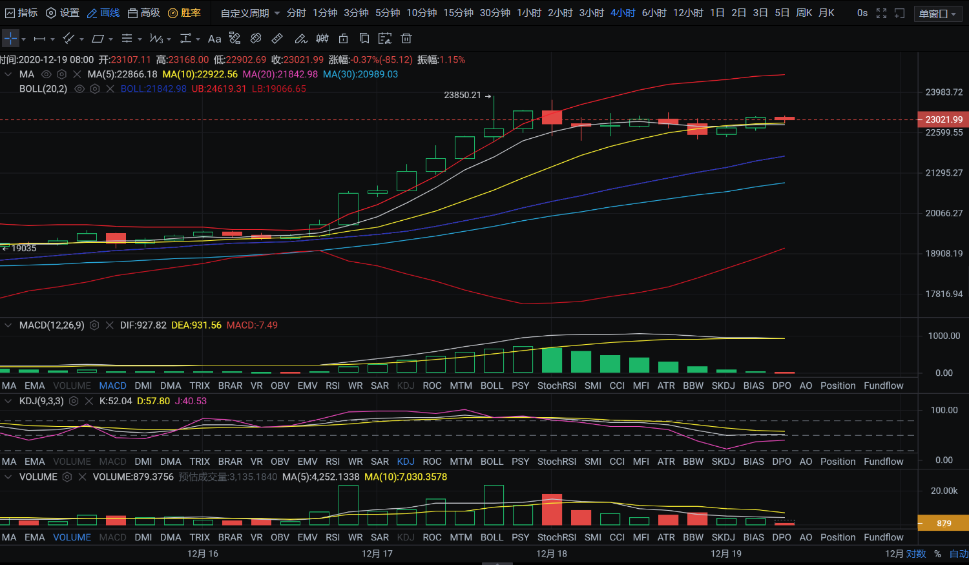Viewport: 969px width, 565px height.
Task: Toggle MA indicator visibility eye icon
Action: (x=46, y=74)
